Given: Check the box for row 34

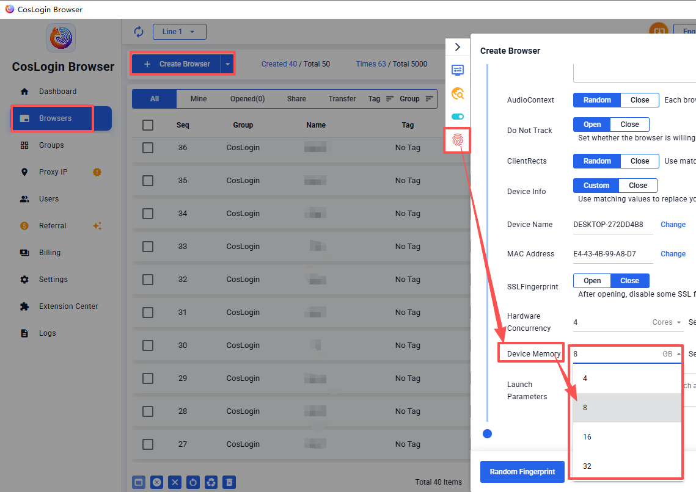Looking at the screenshot, I should click(148, 214).
